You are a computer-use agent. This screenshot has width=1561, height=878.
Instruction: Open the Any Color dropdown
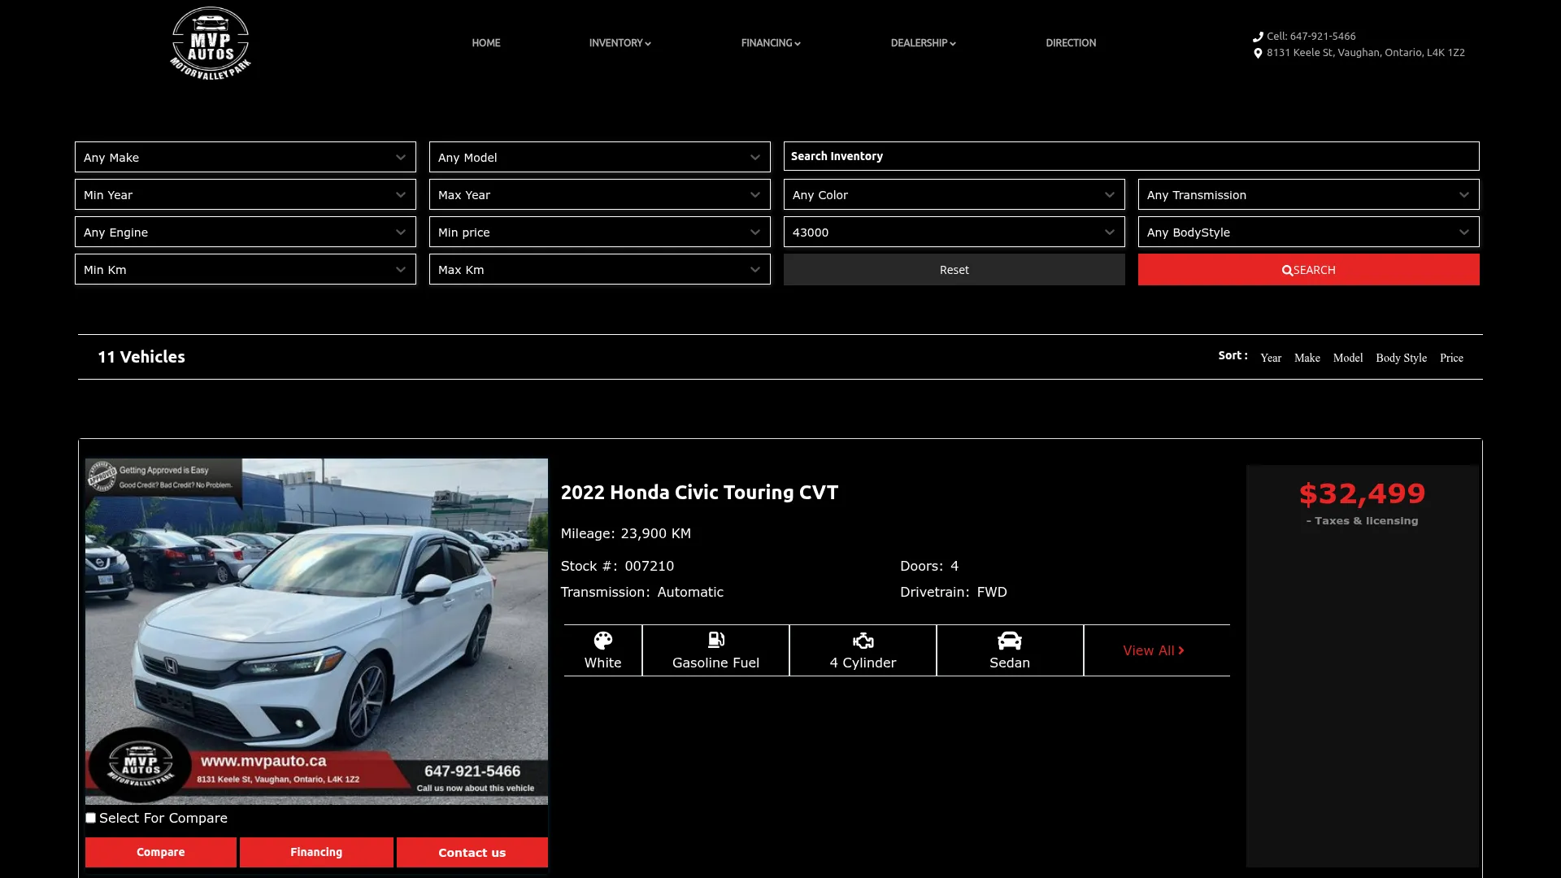(x=954, y=194)
